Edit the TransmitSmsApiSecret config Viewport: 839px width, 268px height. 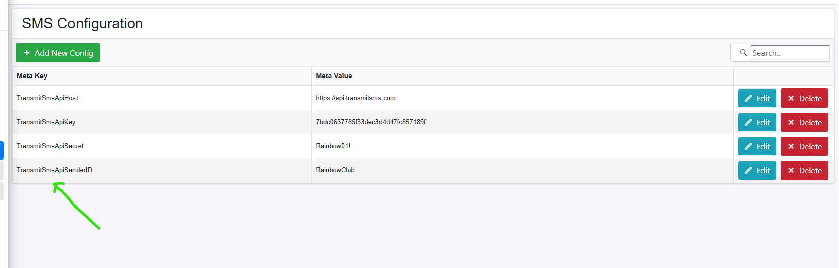(x=757, y=146)
